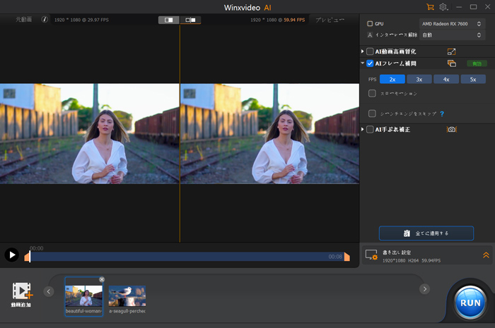495x328 pixels.
Task: Enable the AI stabilization checkbox
Action: [x=370, y=129]
